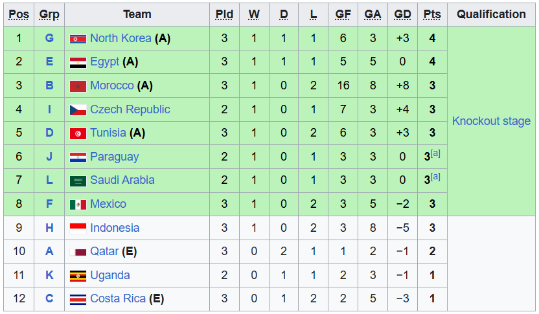Click footnote [a] beside Paraguay's points

[x=435, y=153]
